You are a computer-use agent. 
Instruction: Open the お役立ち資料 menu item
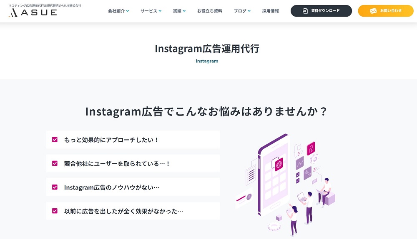(210, 11)
